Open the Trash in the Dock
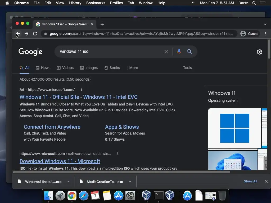 coord(222,196)
